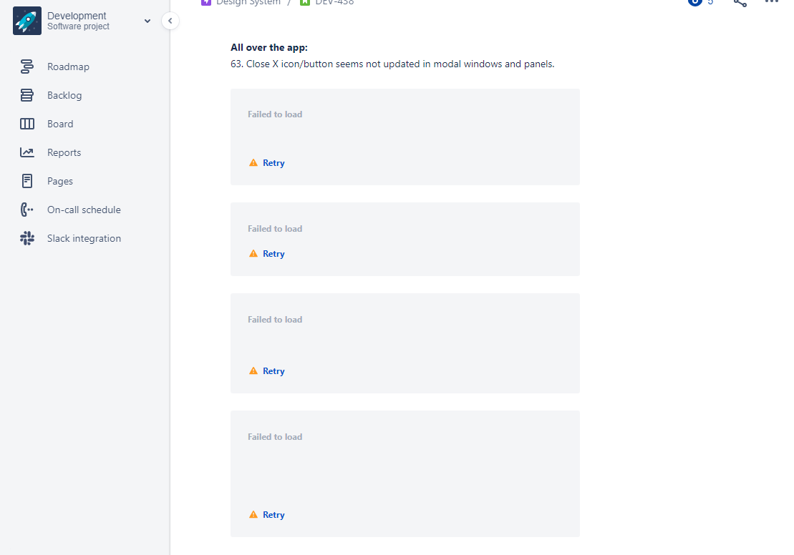Screen dimensions: 794x555
Task: Toggle the watchers eye icon
Action: pyautogui.click(x=695, y=1)
